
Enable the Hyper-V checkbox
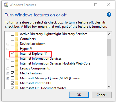click(12, 49)
